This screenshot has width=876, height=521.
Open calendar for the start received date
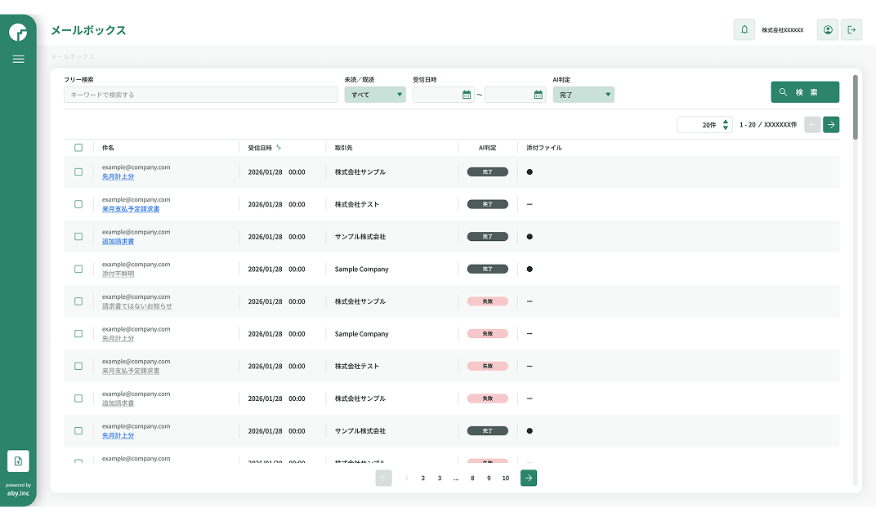(467, 95)
